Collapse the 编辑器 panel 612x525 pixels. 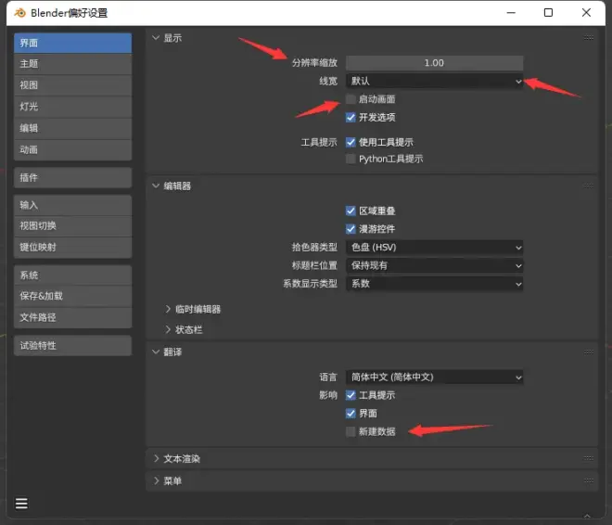(x=156, y=186)
